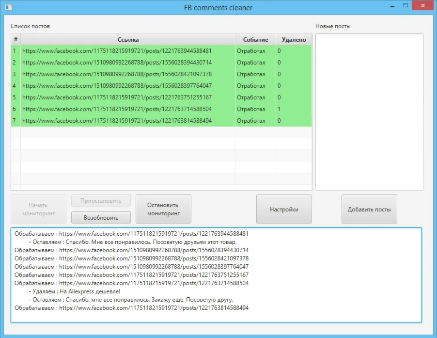Click the application icon in title bar
This screenshot has width=437, height=338.
[x=8, y=7]
